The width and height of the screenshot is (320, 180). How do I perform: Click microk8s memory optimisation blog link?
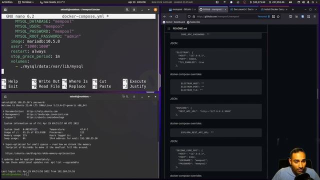(x=40, y=153)
